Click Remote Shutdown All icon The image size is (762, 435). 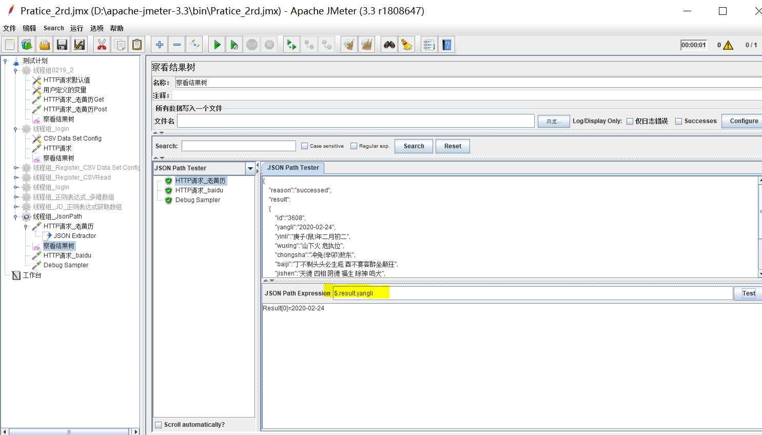click(327, 45)
